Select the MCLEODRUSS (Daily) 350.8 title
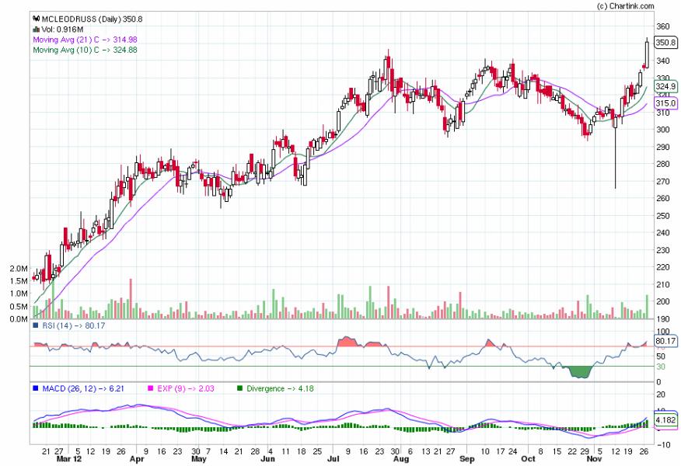 point(92,19)
